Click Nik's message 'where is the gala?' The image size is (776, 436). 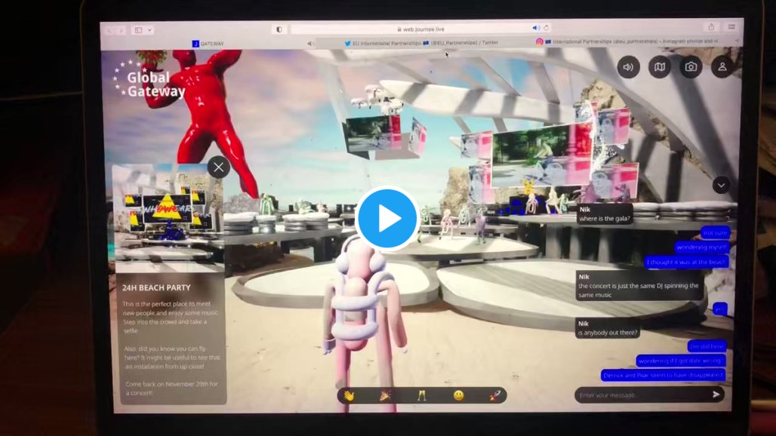(x=605, y=214)
